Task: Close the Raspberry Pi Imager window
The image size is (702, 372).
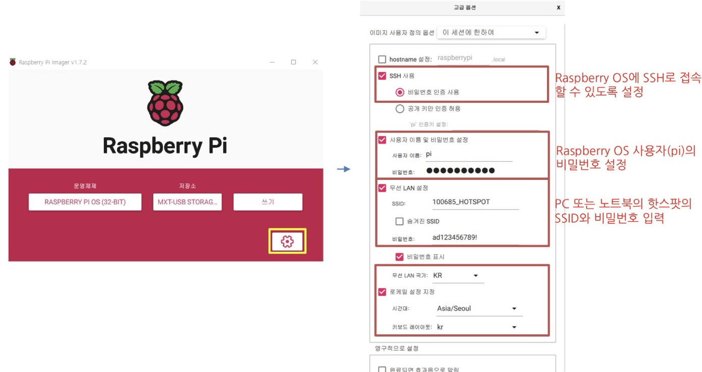Action: pyautogui.click(x=315, y=62)
